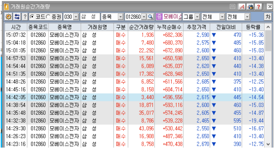The height and width of the screenshot is (149, 274).
Task: Select the 증권 radio button
Action: (x=48, y=17)
